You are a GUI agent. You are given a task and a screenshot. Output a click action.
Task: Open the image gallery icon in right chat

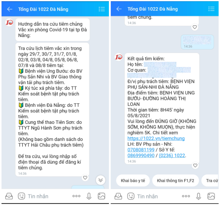click(x=211, y=196)
